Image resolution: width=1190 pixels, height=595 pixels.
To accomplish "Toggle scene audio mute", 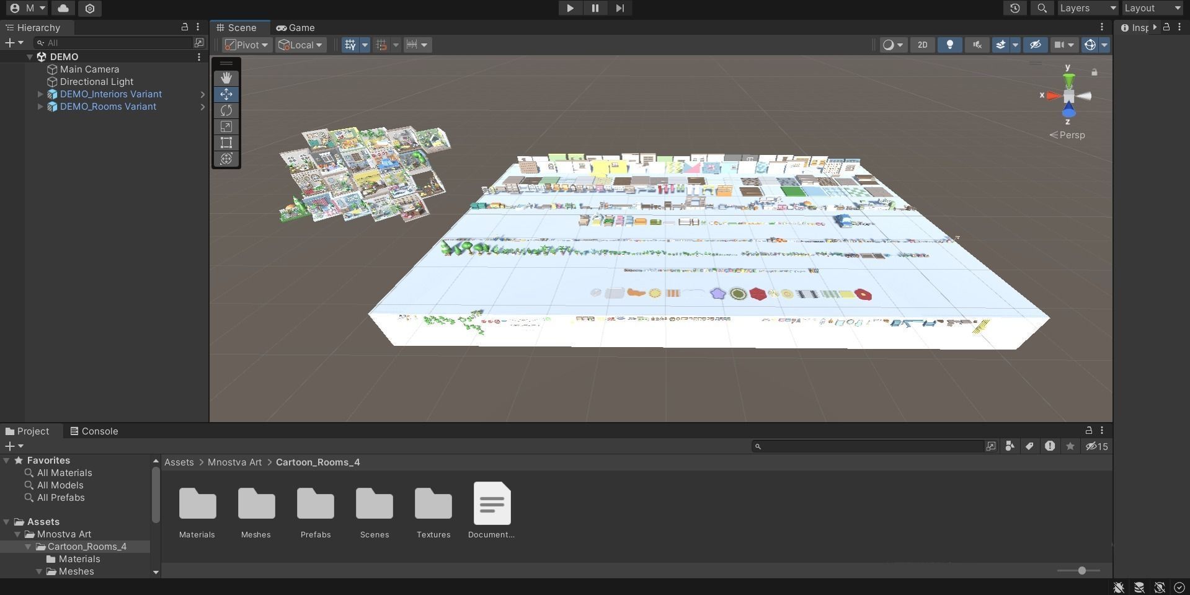I will point(977,45).
